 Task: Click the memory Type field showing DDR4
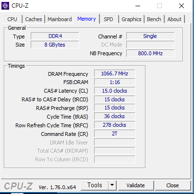coord(55,36)
